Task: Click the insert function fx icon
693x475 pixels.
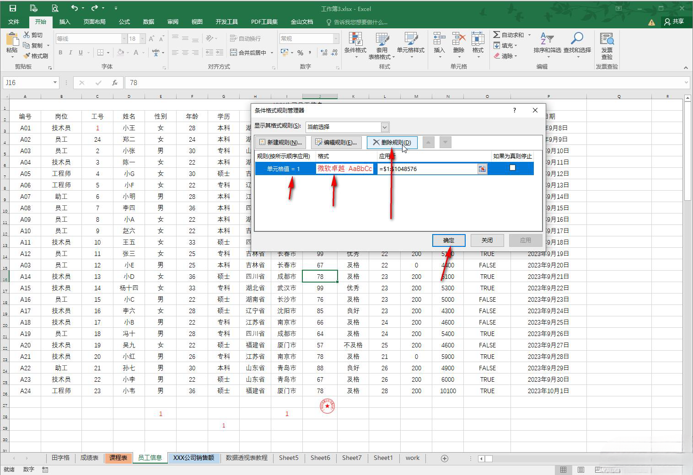Action: point(115,83)
